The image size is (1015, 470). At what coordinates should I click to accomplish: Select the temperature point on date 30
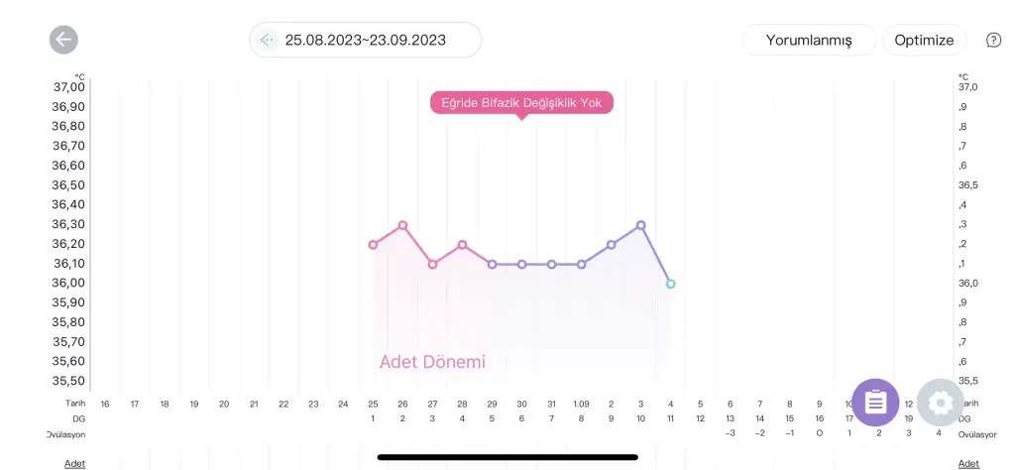pyautogui.click(x=521, y=264)
